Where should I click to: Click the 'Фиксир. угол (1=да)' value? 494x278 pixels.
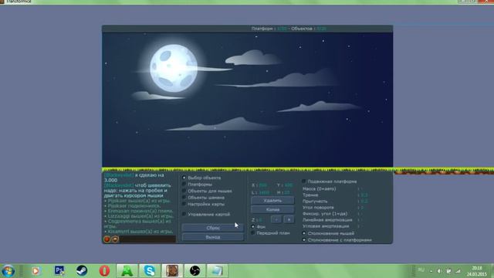click(362, 214)
